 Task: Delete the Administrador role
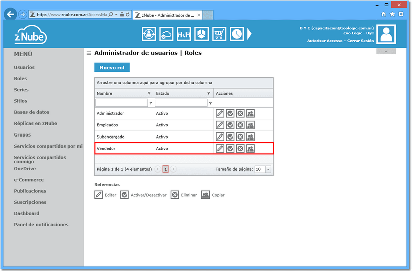[x=240, y=113]
